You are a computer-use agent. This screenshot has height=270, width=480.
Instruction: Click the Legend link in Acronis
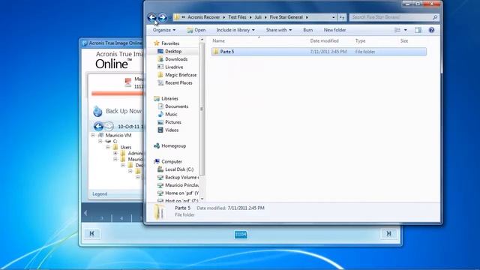(100, 194)
